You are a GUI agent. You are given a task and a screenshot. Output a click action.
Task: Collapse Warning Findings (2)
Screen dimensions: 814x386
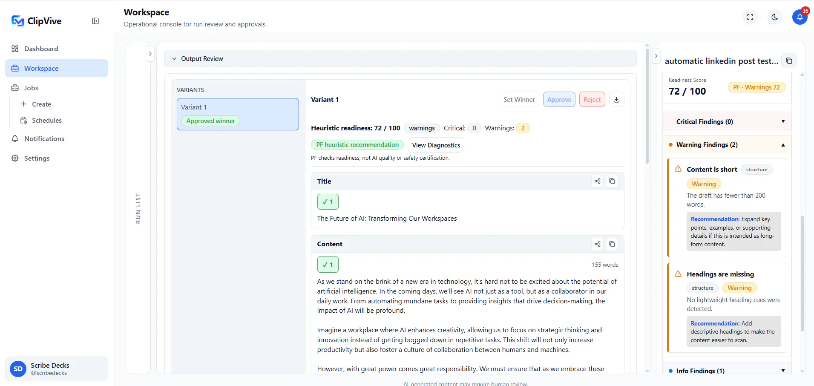[727, 145]
